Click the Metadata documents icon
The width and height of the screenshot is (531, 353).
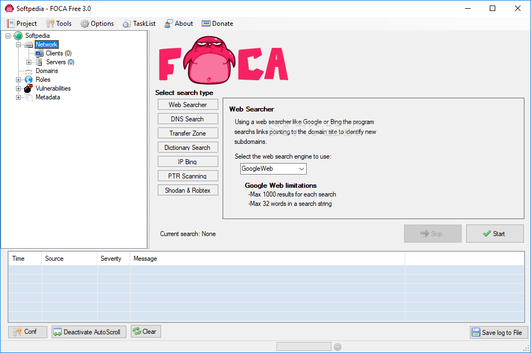coord(29,97)
